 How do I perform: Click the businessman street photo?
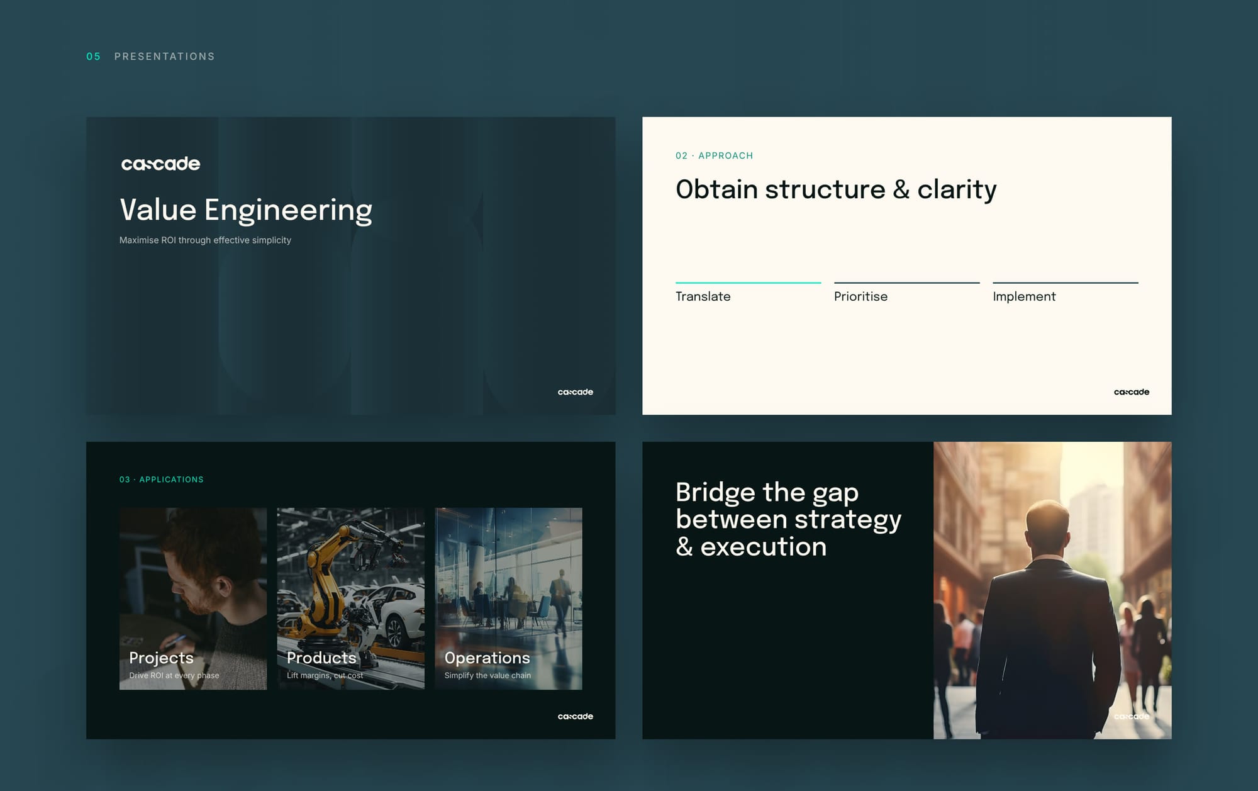pos(1052,590)
